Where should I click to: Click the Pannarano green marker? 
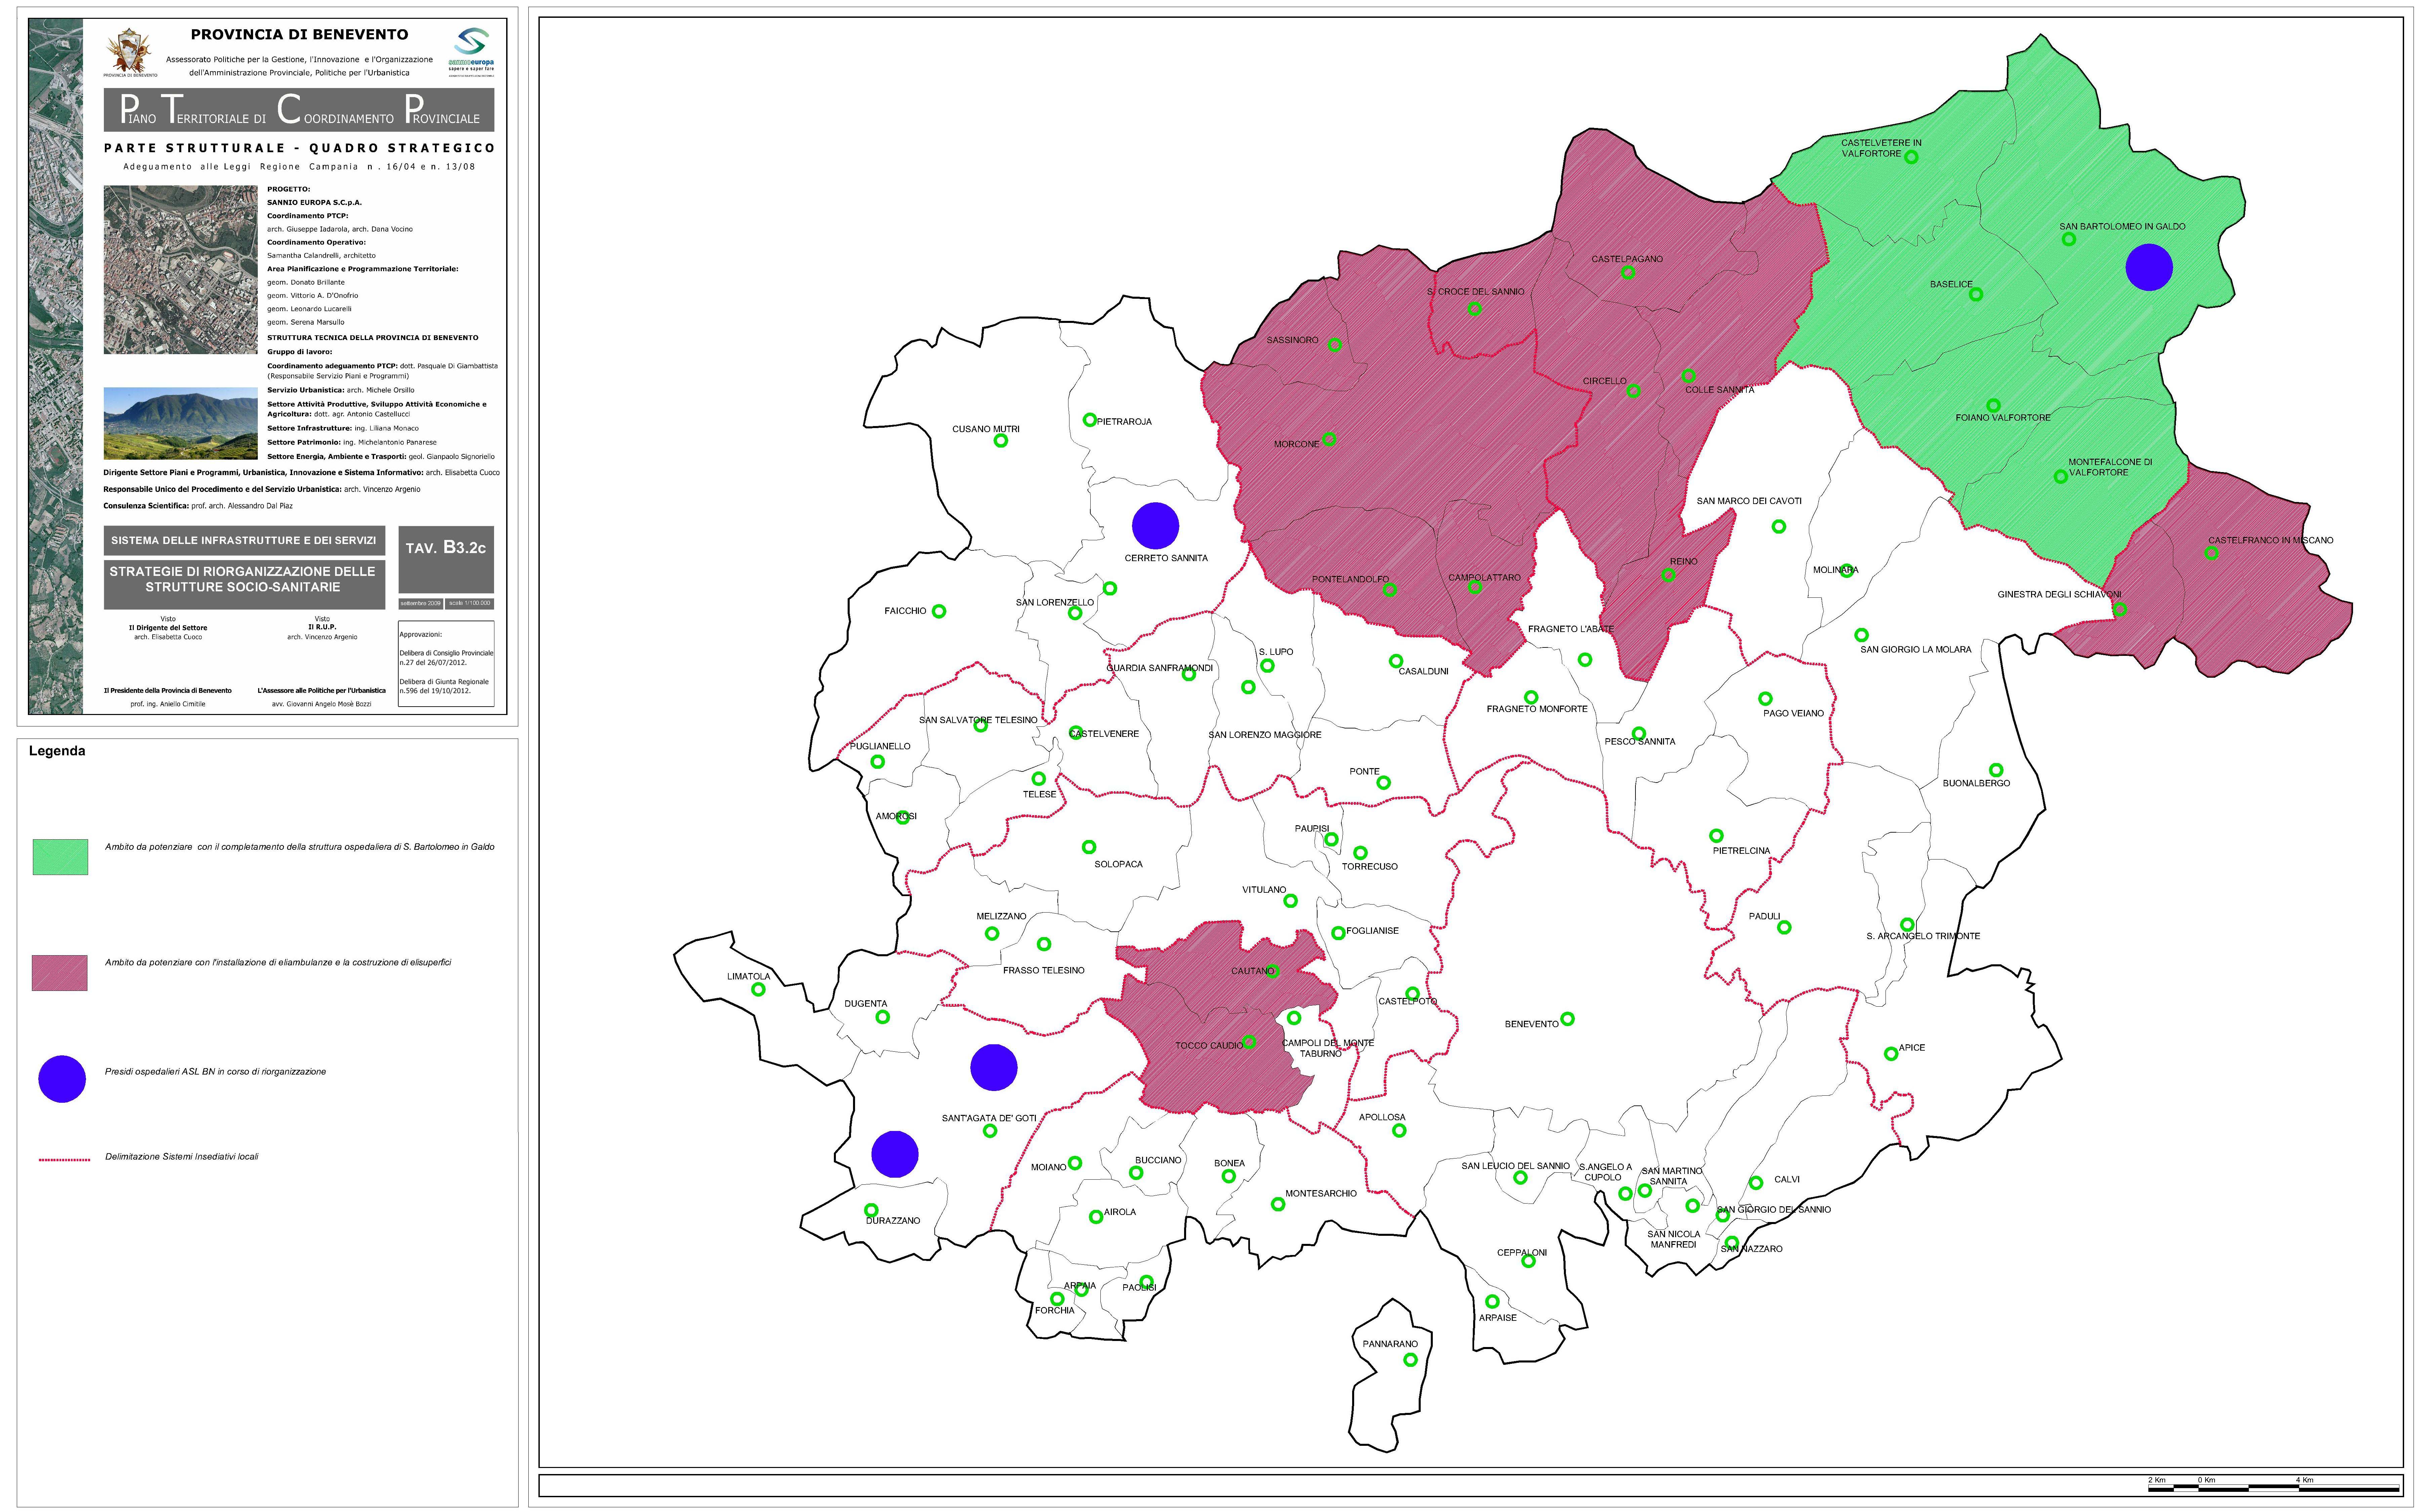(1410, 1360)
